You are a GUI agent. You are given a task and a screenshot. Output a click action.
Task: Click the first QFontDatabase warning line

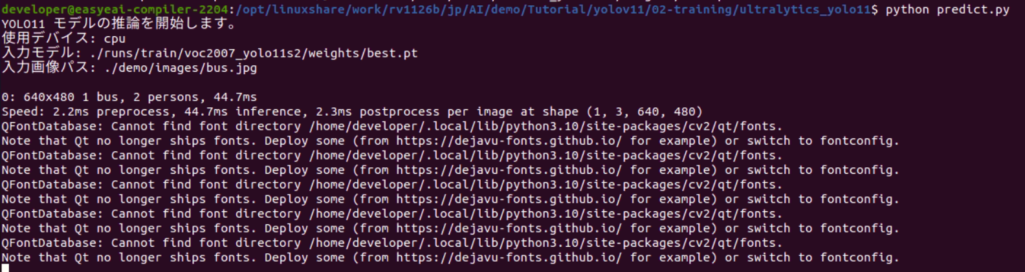click(x=391, y=126)
